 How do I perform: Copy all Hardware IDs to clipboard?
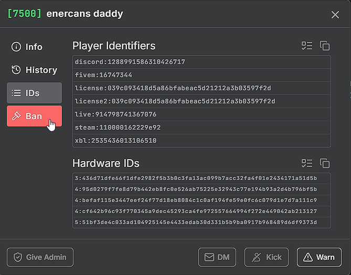[325, 163]
